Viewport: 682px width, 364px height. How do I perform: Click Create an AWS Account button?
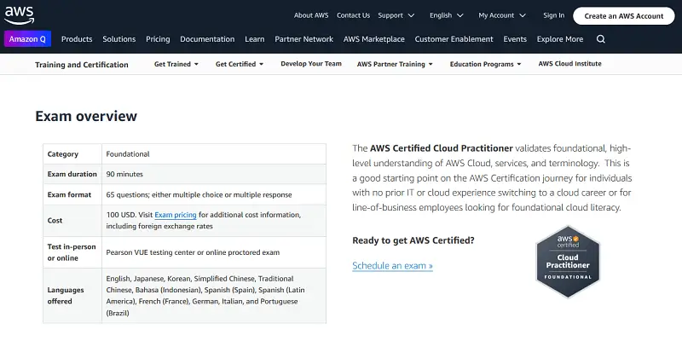click(624, 15)
